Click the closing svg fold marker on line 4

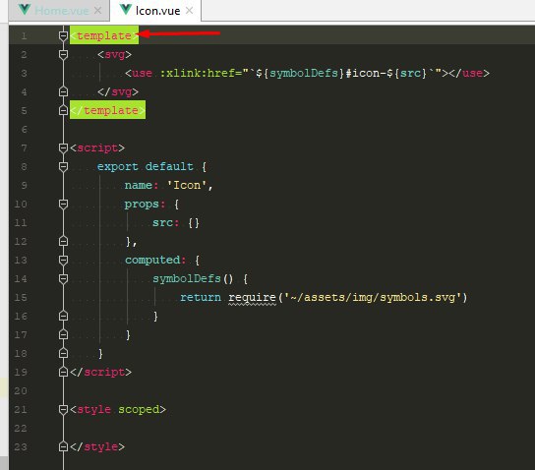63,91
